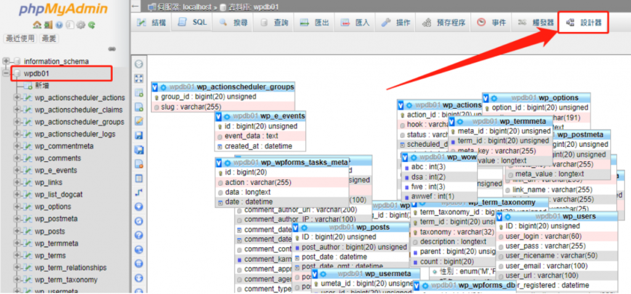The width and height of the screenshot is (631, 294).
Task: Open the blue question-mark documentation icon in sidebar
Action: click(x=59, y=25)
